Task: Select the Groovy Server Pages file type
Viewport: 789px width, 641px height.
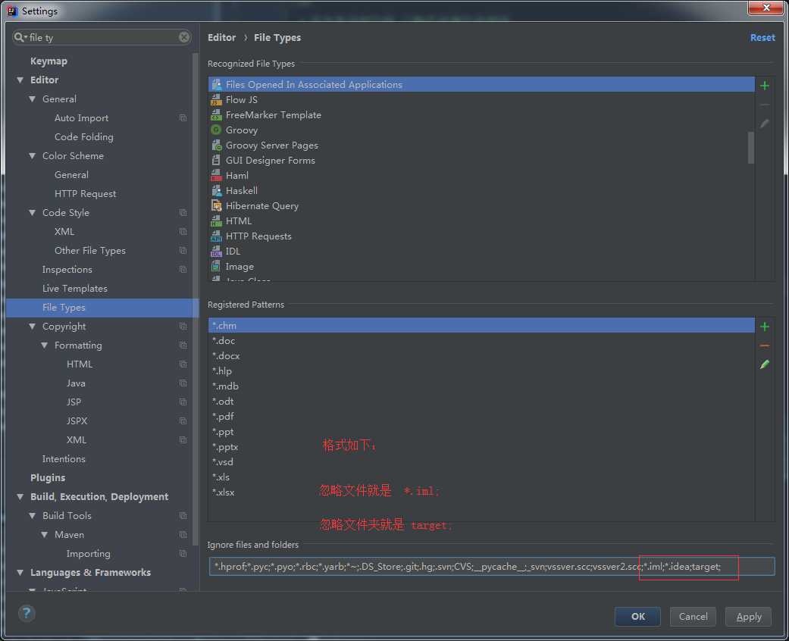Action: (x=481, y=145)
